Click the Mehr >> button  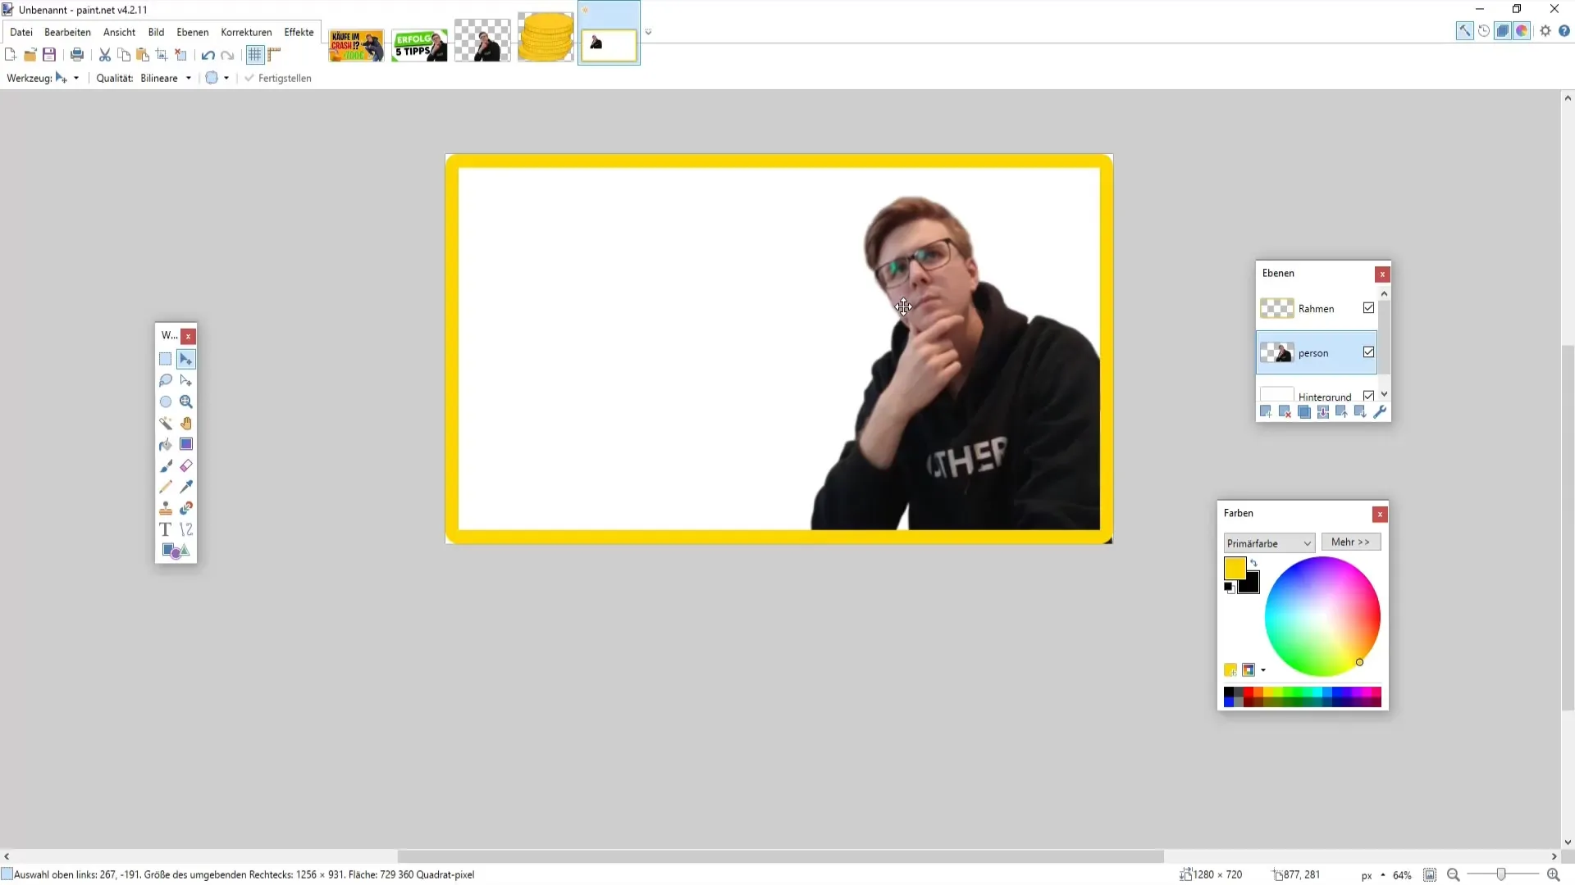click(x=1350, y=542)
